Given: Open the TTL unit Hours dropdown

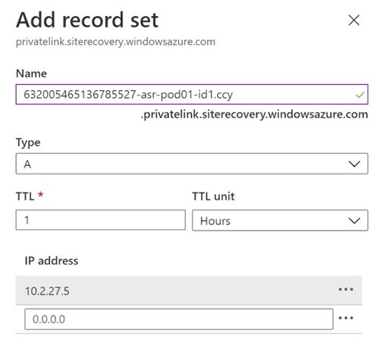Looking at the screenshot, I should (280, 221).
